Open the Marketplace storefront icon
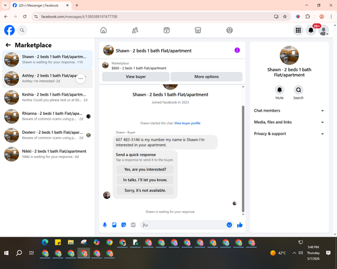 click(198, 30)
